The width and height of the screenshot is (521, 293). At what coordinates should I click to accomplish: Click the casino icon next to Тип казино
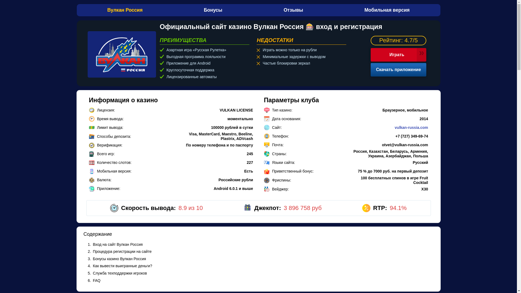point(267,110)
